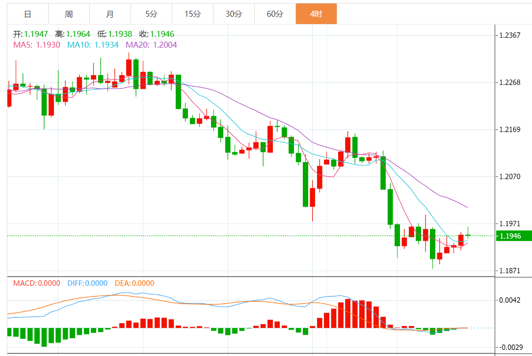Click the 0.0042 MACD axis label

point(510,300)
